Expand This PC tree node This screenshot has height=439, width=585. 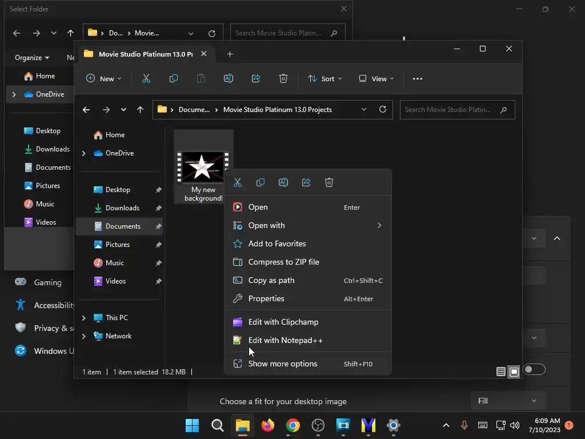(x=83, y=318)
